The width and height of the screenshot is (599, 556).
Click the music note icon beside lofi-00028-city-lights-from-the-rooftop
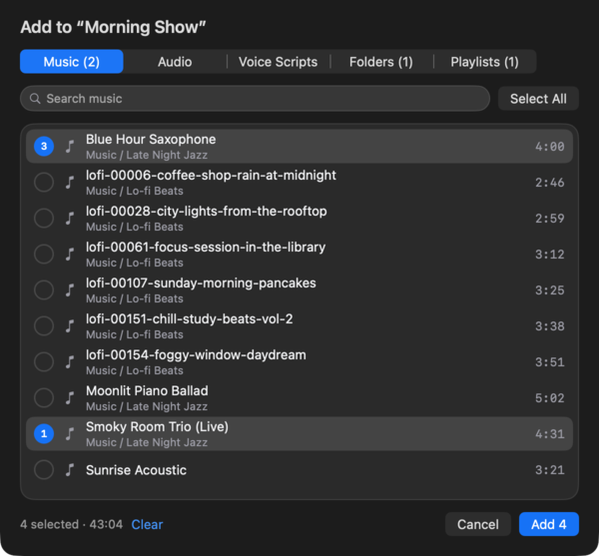click(x=70, y=218)
